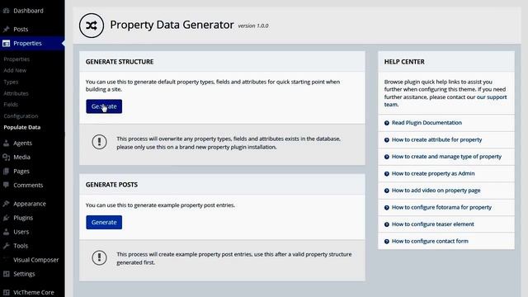Open the Configuration submenu item
Image resolution: width=528 pixels, height=297 pixels.
click(21, 115)
